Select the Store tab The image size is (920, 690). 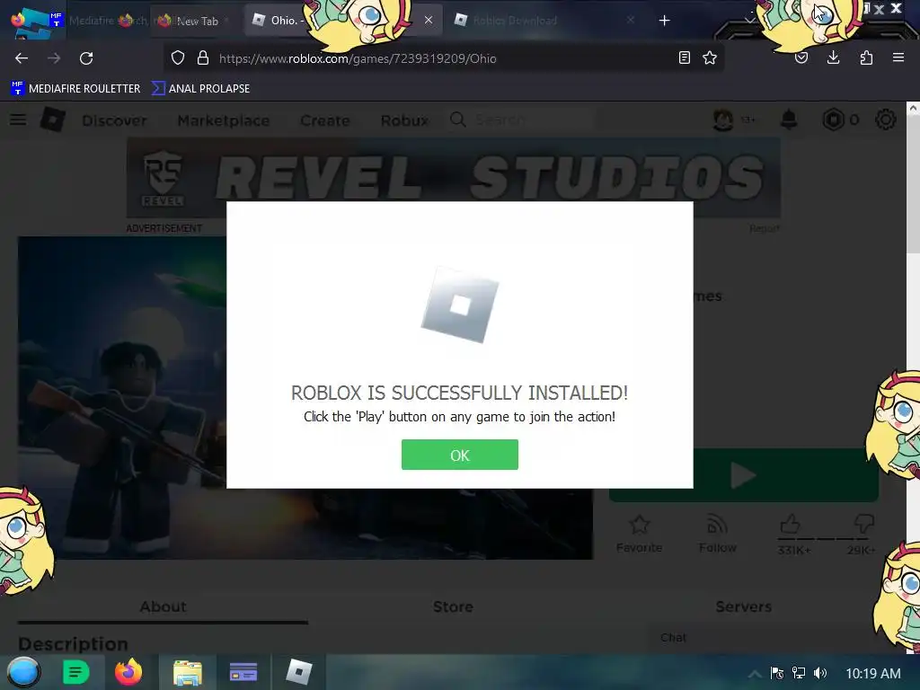pos(453,606)
